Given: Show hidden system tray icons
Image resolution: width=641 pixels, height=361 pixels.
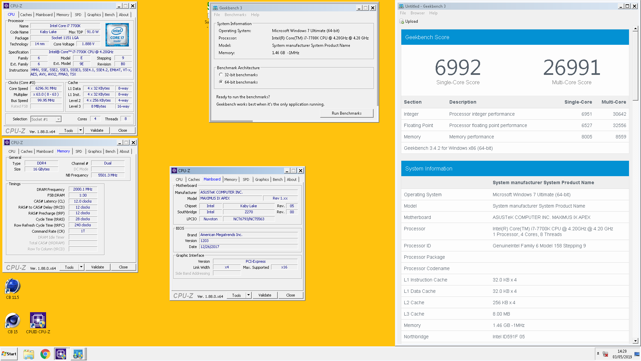Looking at the screenshot, I should click(598, 354).
